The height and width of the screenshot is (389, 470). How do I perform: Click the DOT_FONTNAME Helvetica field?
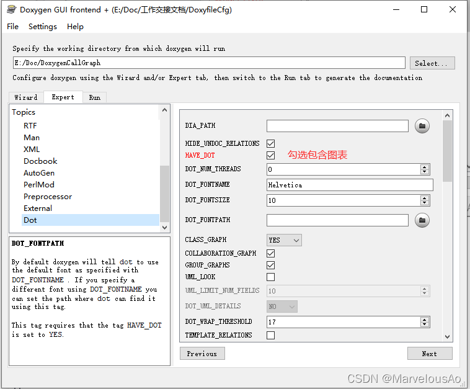(350, 185)
